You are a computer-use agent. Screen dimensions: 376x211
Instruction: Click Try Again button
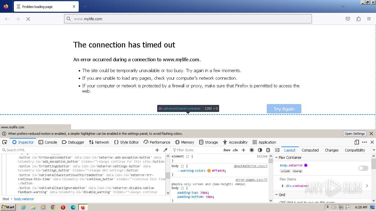284,109
